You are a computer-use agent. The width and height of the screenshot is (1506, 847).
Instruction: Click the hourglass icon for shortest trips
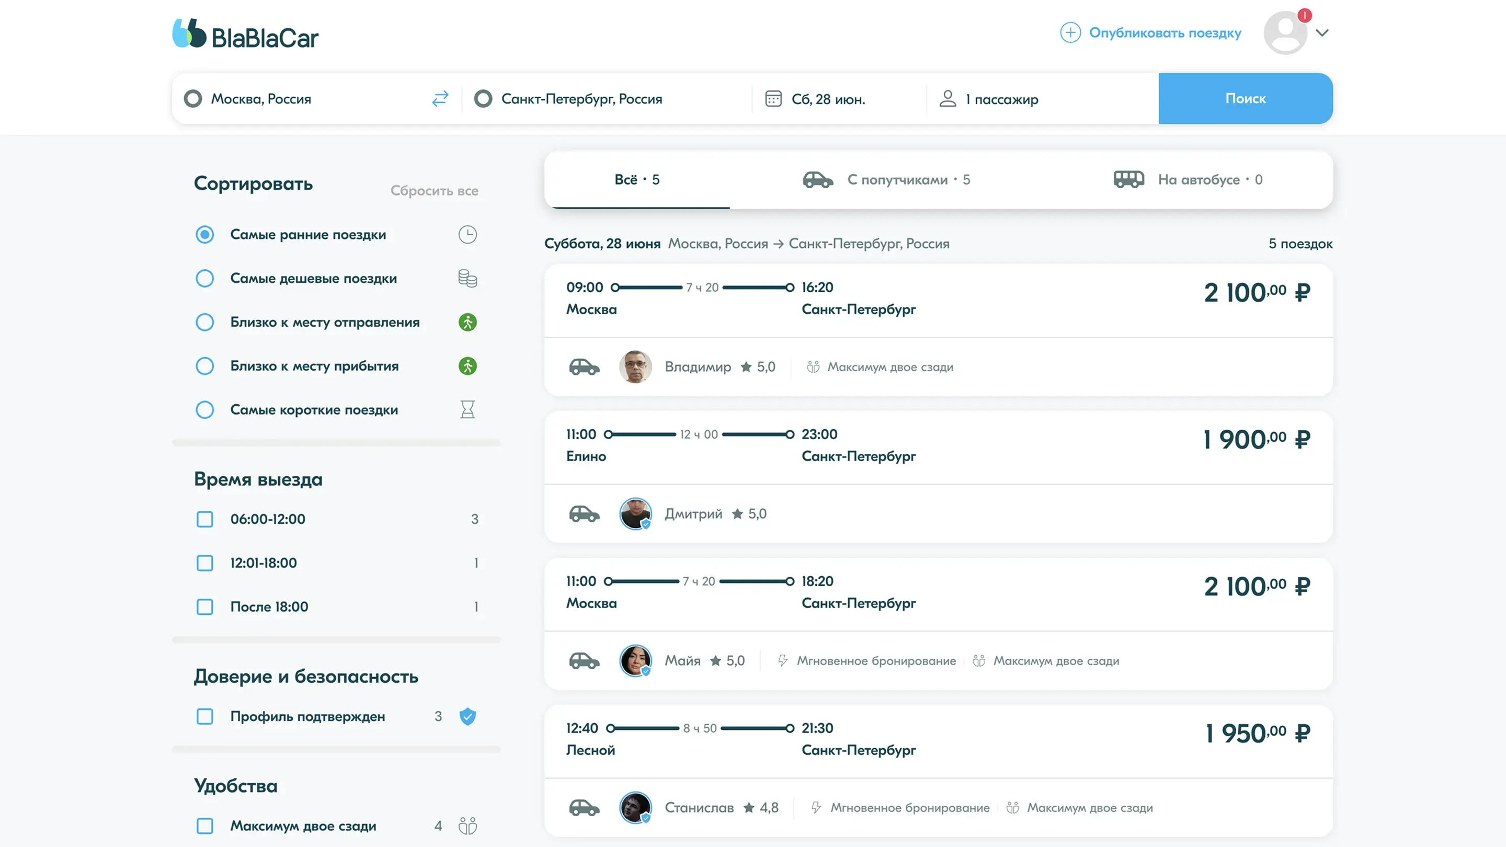click(x=467, y=409)
